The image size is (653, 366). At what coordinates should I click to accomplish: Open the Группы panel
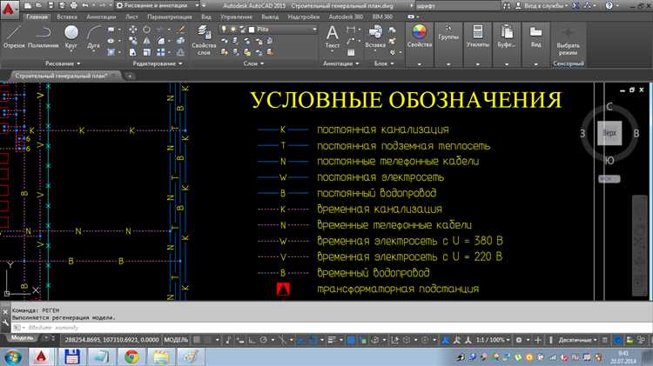pos(448,33)
